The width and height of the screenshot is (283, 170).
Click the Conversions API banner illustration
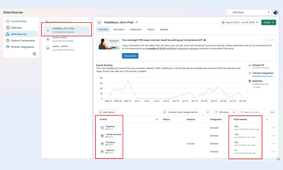[x=109, y=44]
